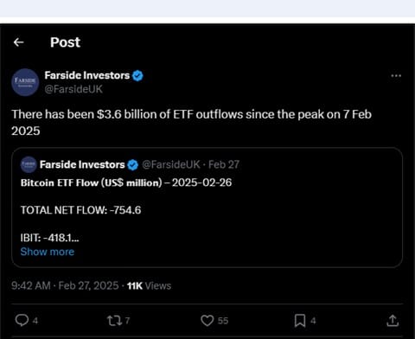
Task: Repost using the retweet icon
Action: 115,321
